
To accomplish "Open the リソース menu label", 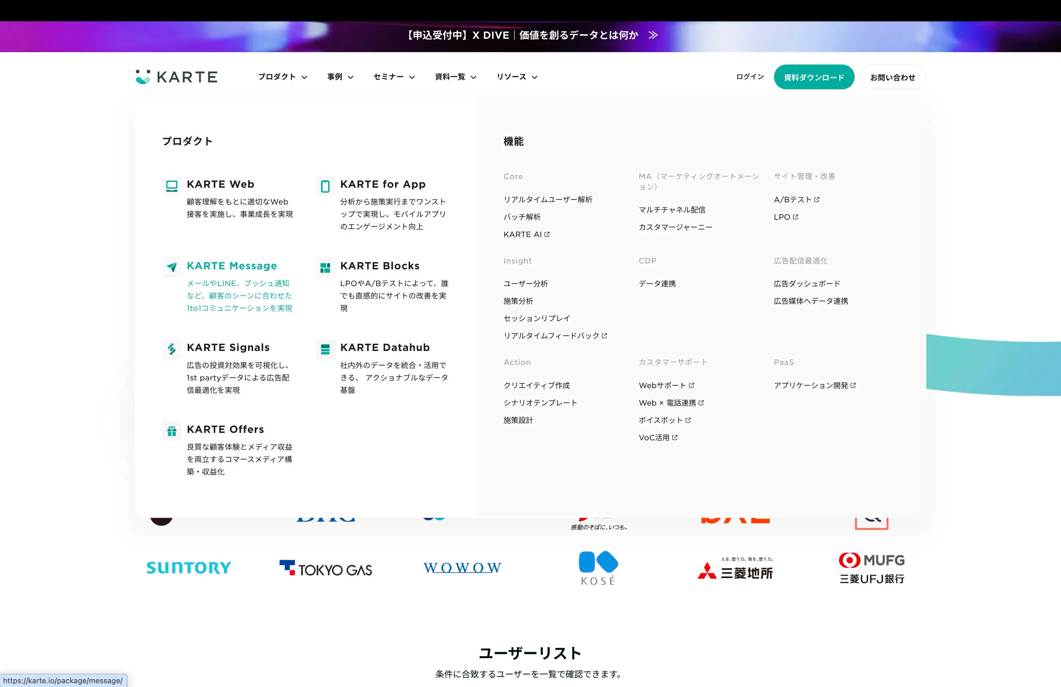I will 511,77.
